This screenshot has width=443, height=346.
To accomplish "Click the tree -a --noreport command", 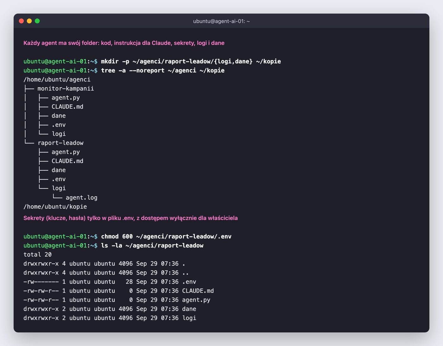I will click(x=163, y=70).
